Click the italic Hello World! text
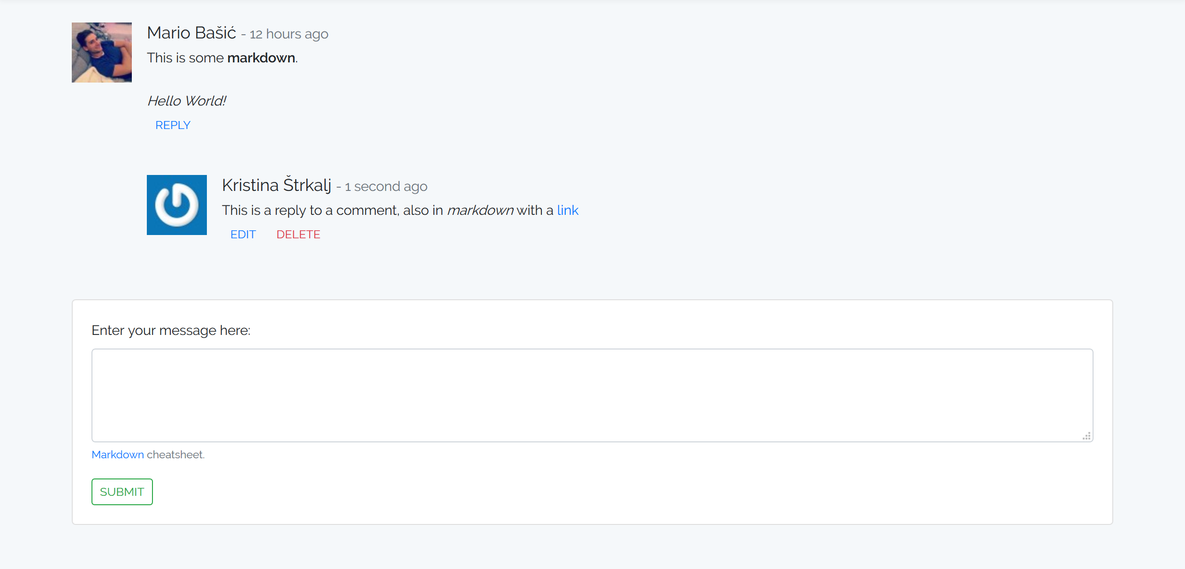The height and width of the screenshot is (569, 1185). click(187, 101)
